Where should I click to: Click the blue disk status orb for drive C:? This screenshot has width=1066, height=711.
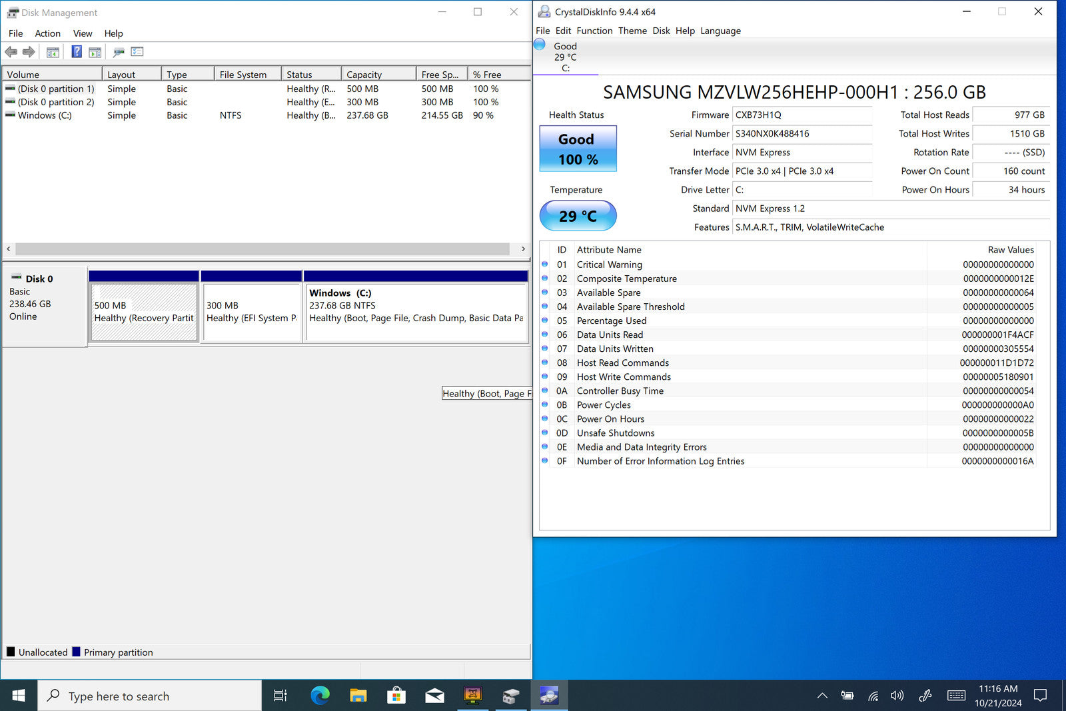pos(540,45)
